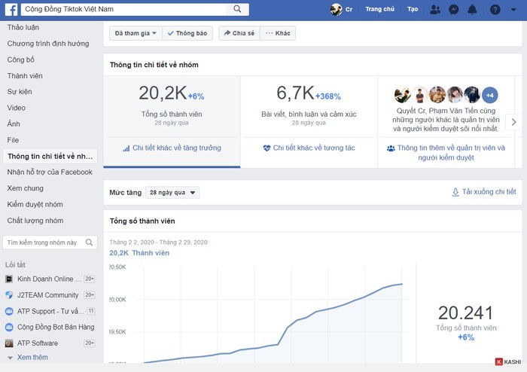Open Ảnh in the sidebar
The width and height of the screenshot is (527, 372).
14,124
